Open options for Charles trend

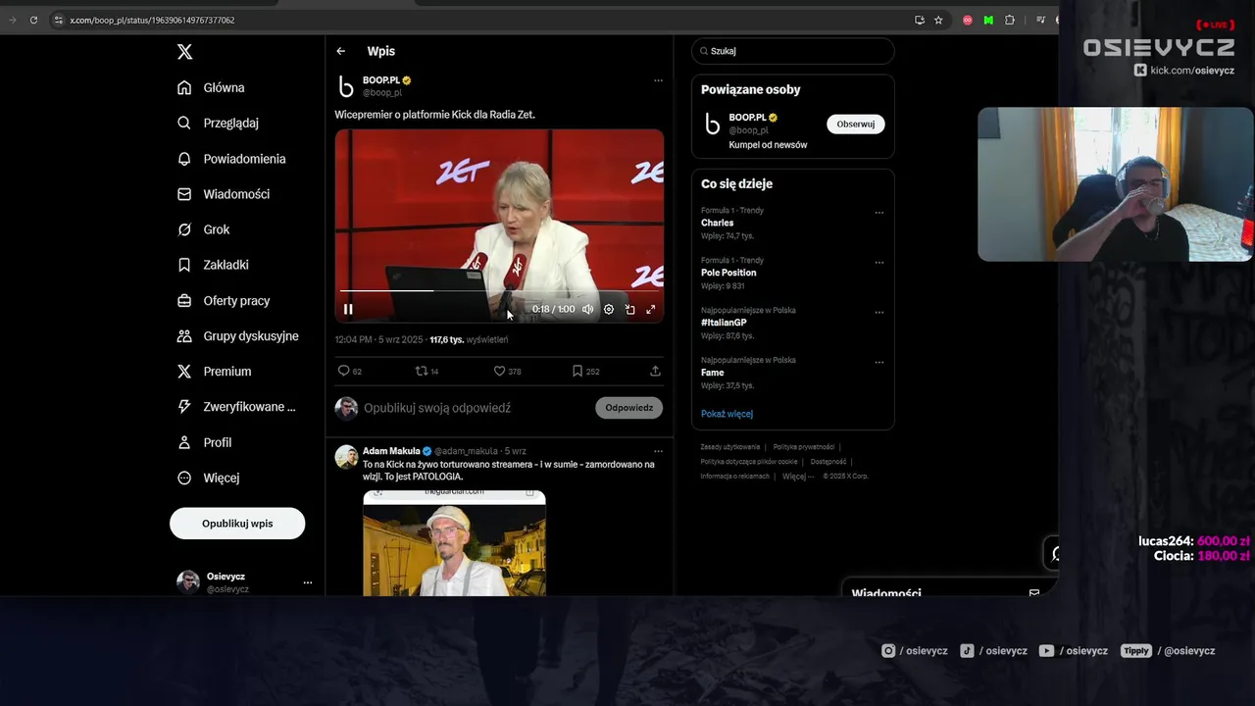(878, 213)
